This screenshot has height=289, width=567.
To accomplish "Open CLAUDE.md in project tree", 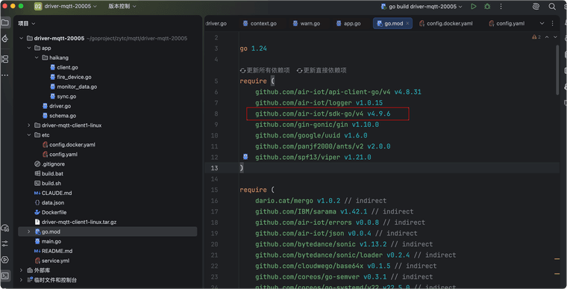I will coord(53,193).
